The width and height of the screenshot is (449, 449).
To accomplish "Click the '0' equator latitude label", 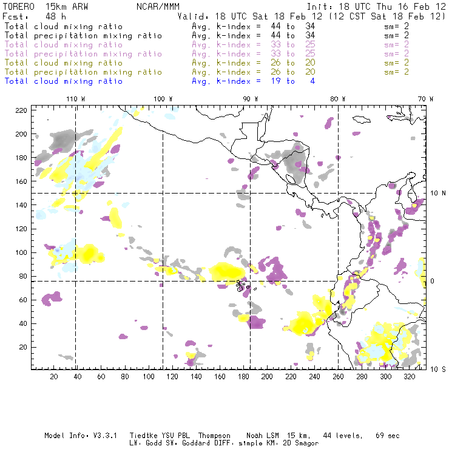I will coord(433,281).
